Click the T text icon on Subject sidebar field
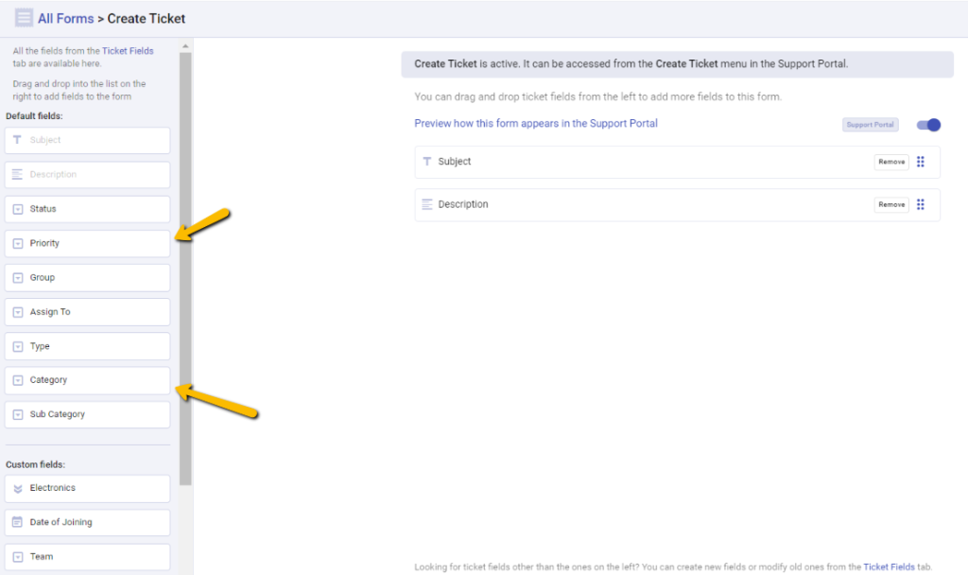 (19, 140)
